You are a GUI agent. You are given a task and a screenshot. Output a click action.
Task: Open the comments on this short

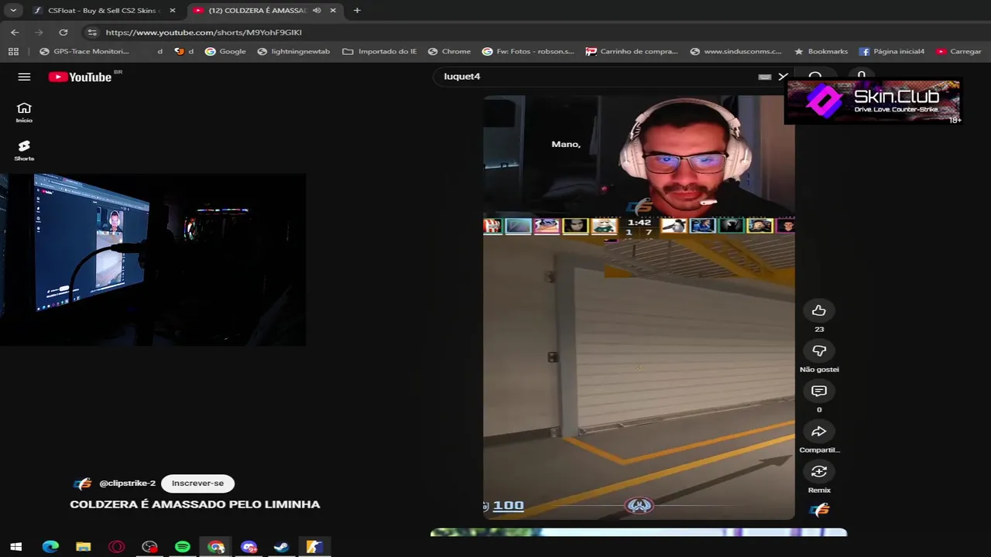[819, 391]
